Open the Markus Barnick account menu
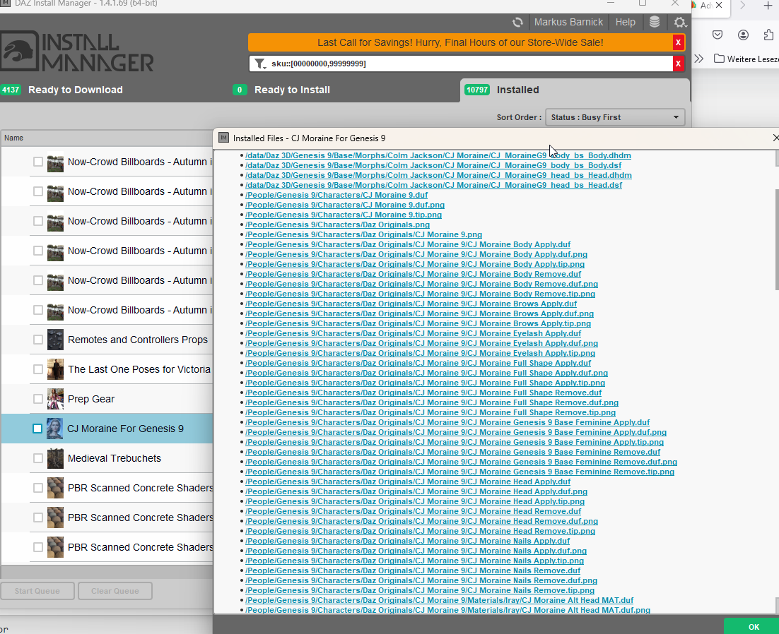 pyautogui.click(x=568, y=23)
